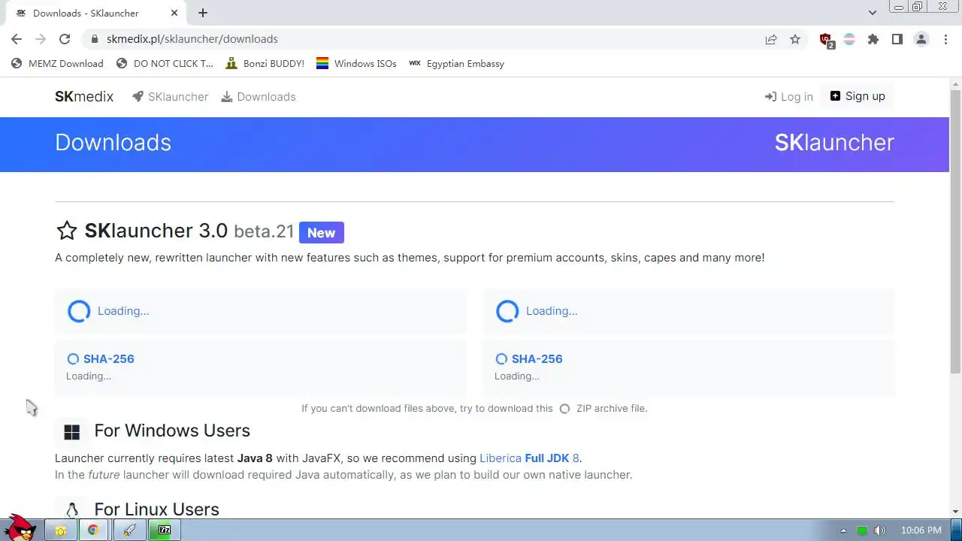The height and width of the screenshot is (541, 962).
Task: Open the DO NOT CLICK T... bookmark
Action: tap(165, 64)
